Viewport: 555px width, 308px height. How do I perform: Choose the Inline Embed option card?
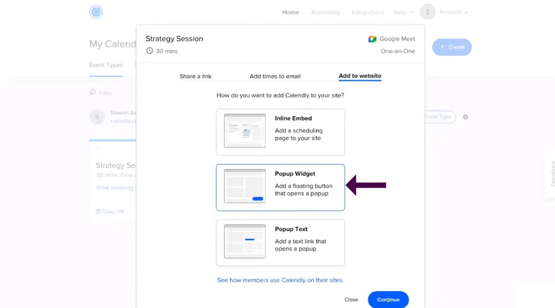[280, 132]
